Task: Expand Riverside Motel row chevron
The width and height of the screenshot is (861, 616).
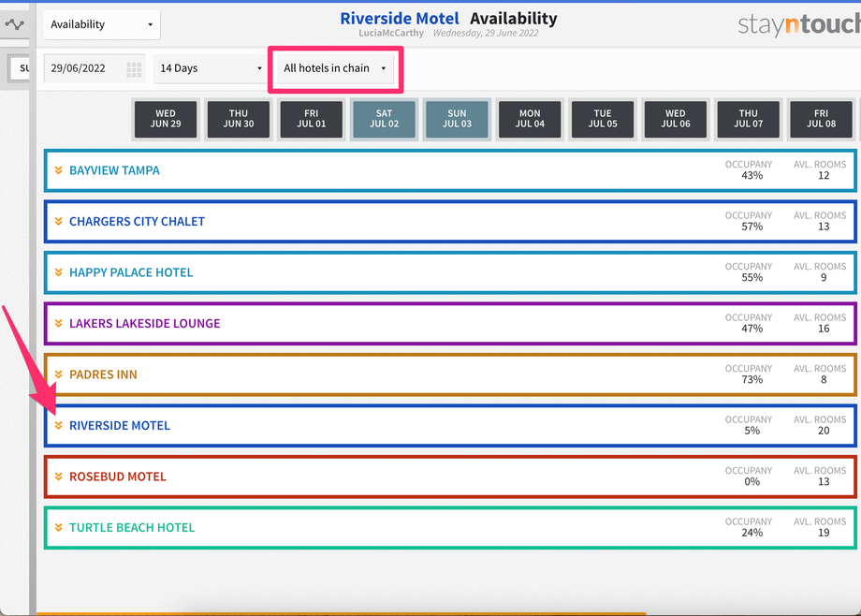Action: pos(59,425)
